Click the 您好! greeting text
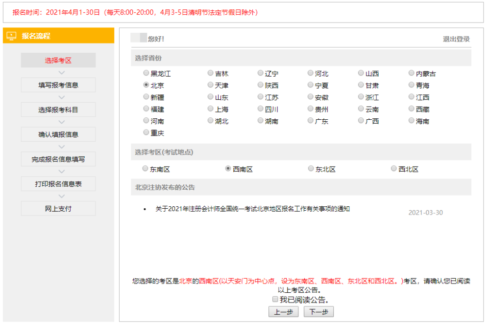The image size is (490, 328). (156, 39)
